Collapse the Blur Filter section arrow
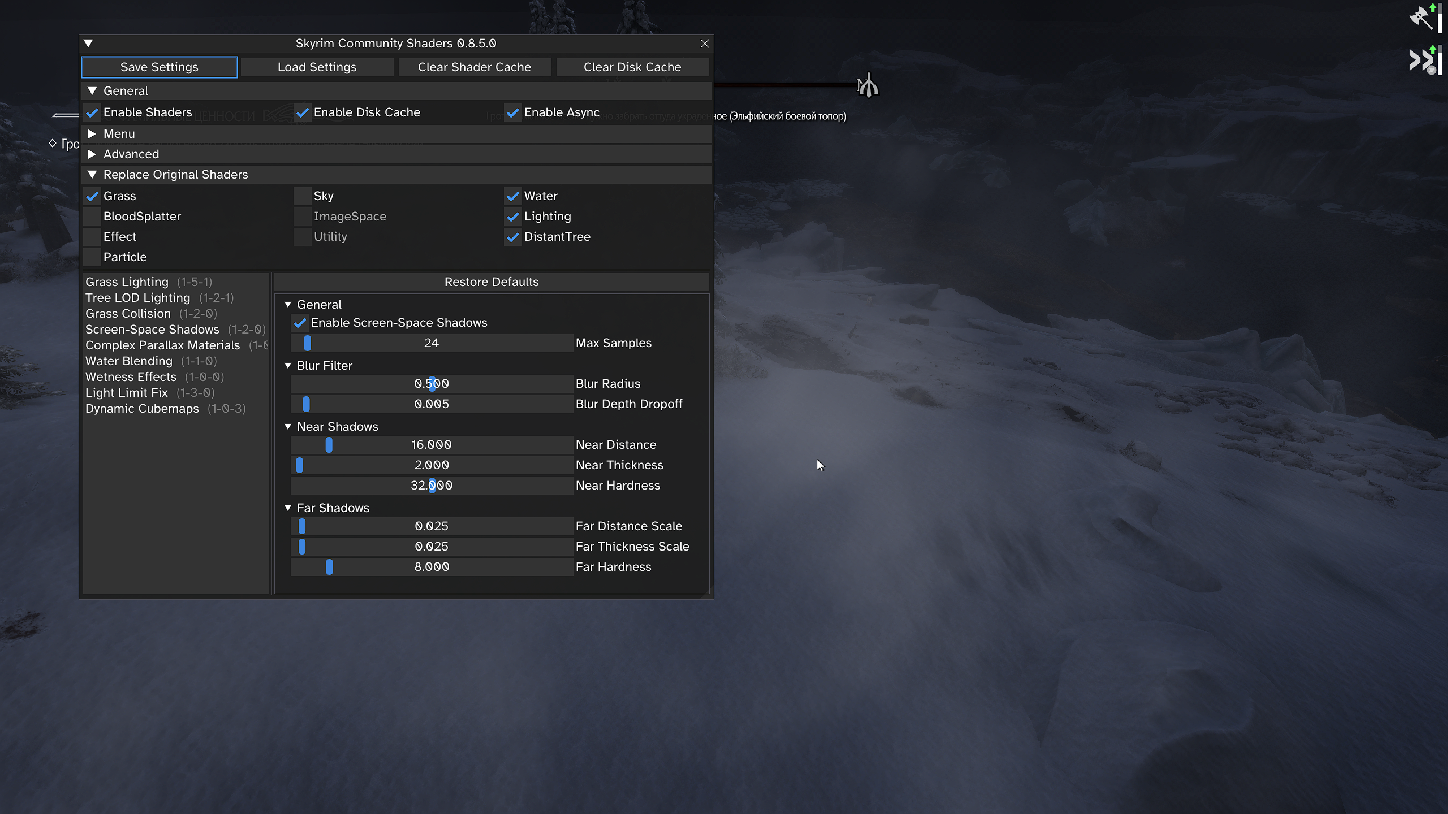1448x814 pixels. pos(288,366)
